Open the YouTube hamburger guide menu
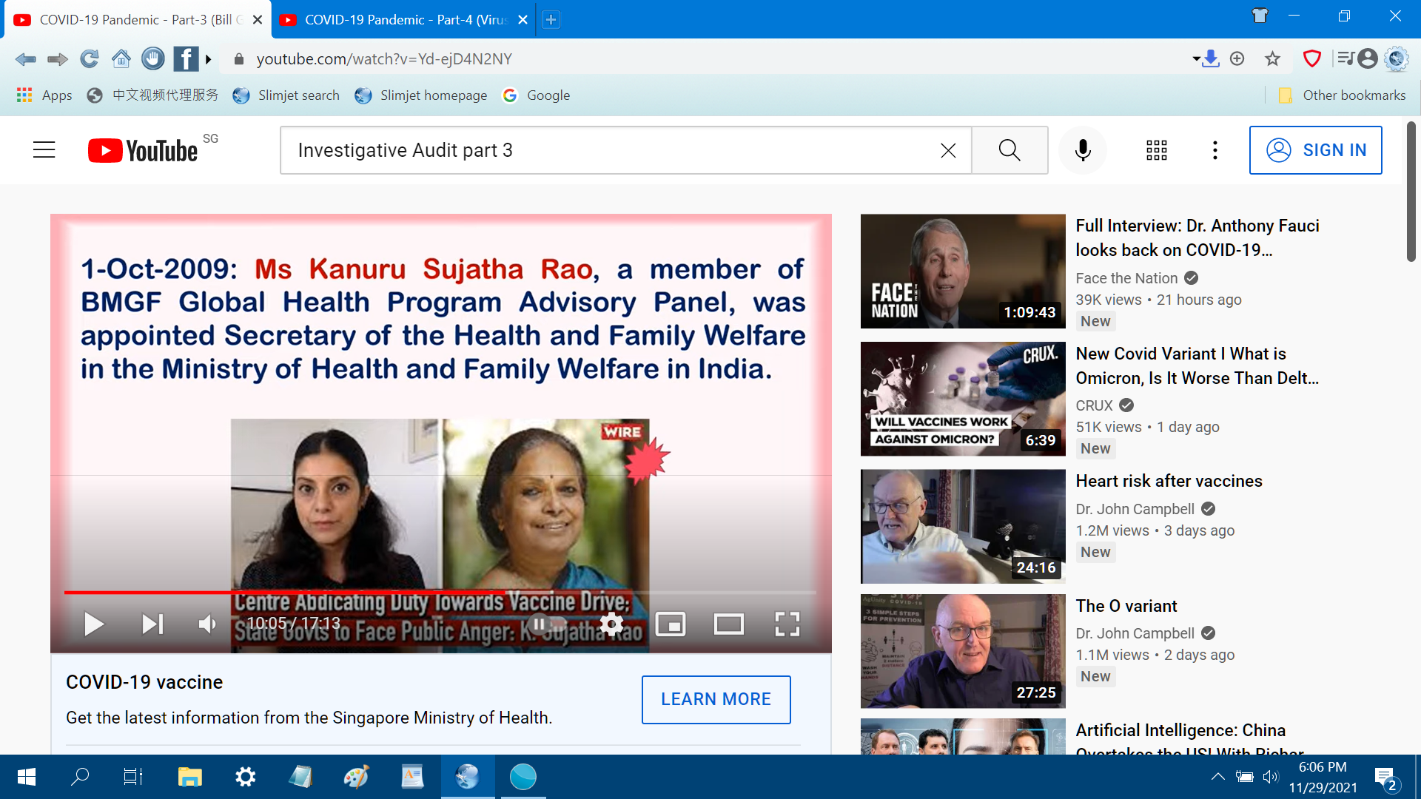This screenshot has width=1421, height=799. tap(44, 150)
